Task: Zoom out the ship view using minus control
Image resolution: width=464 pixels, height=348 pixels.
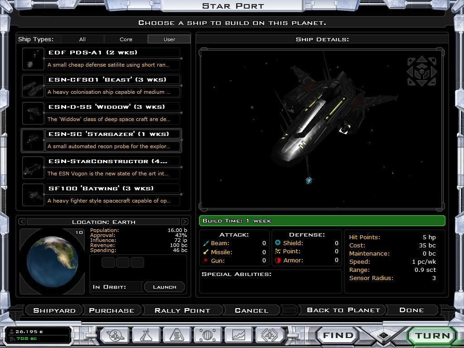Action: point(433,82)
